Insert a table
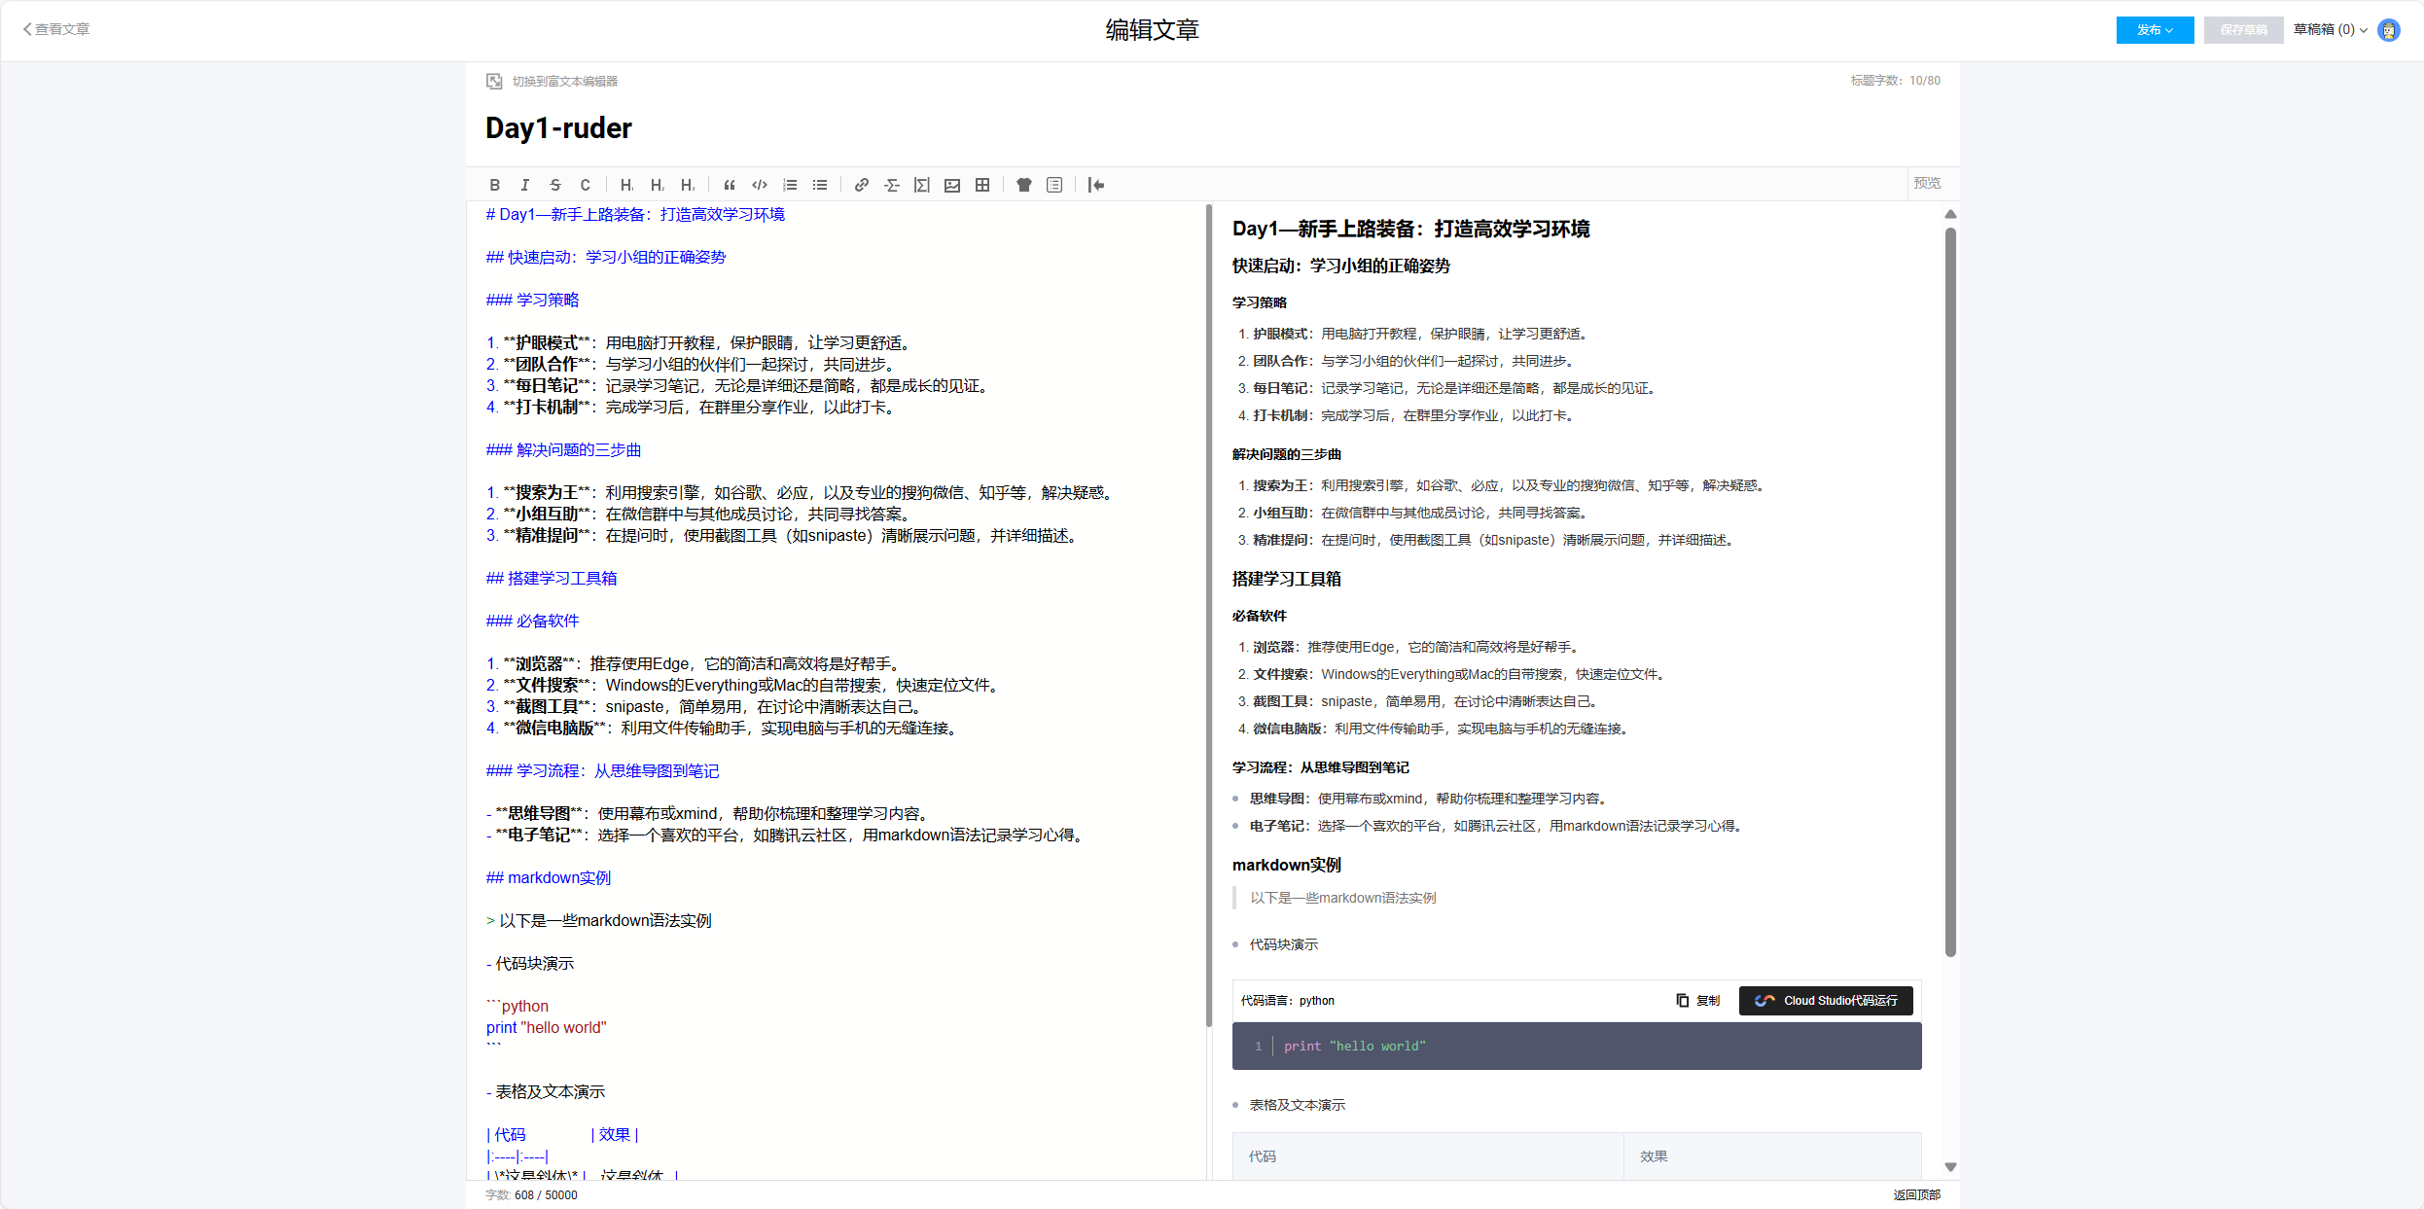The height and width of the screenshot is (1209, 2424). click(x=982, y=185)
